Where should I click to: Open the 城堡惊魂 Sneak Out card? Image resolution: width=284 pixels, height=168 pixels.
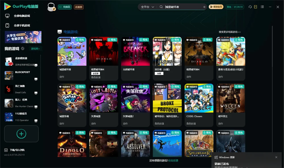pos(72,105)
